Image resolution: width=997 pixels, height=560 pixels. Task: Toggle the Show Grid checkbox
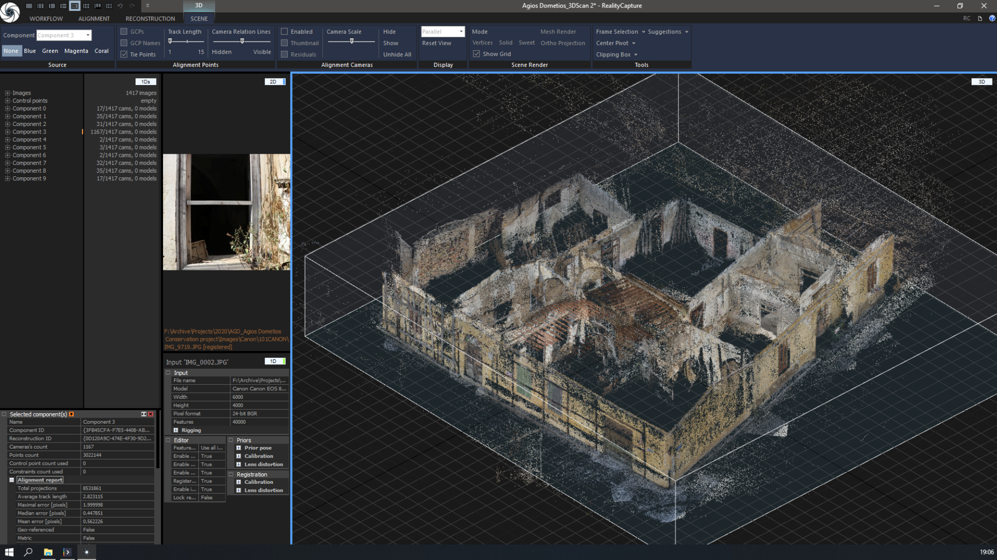click(477, 54)
